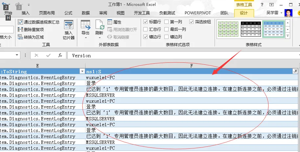Click the smiley feedback icon
This screenshot has height=152, width=300.
point(299,13)
